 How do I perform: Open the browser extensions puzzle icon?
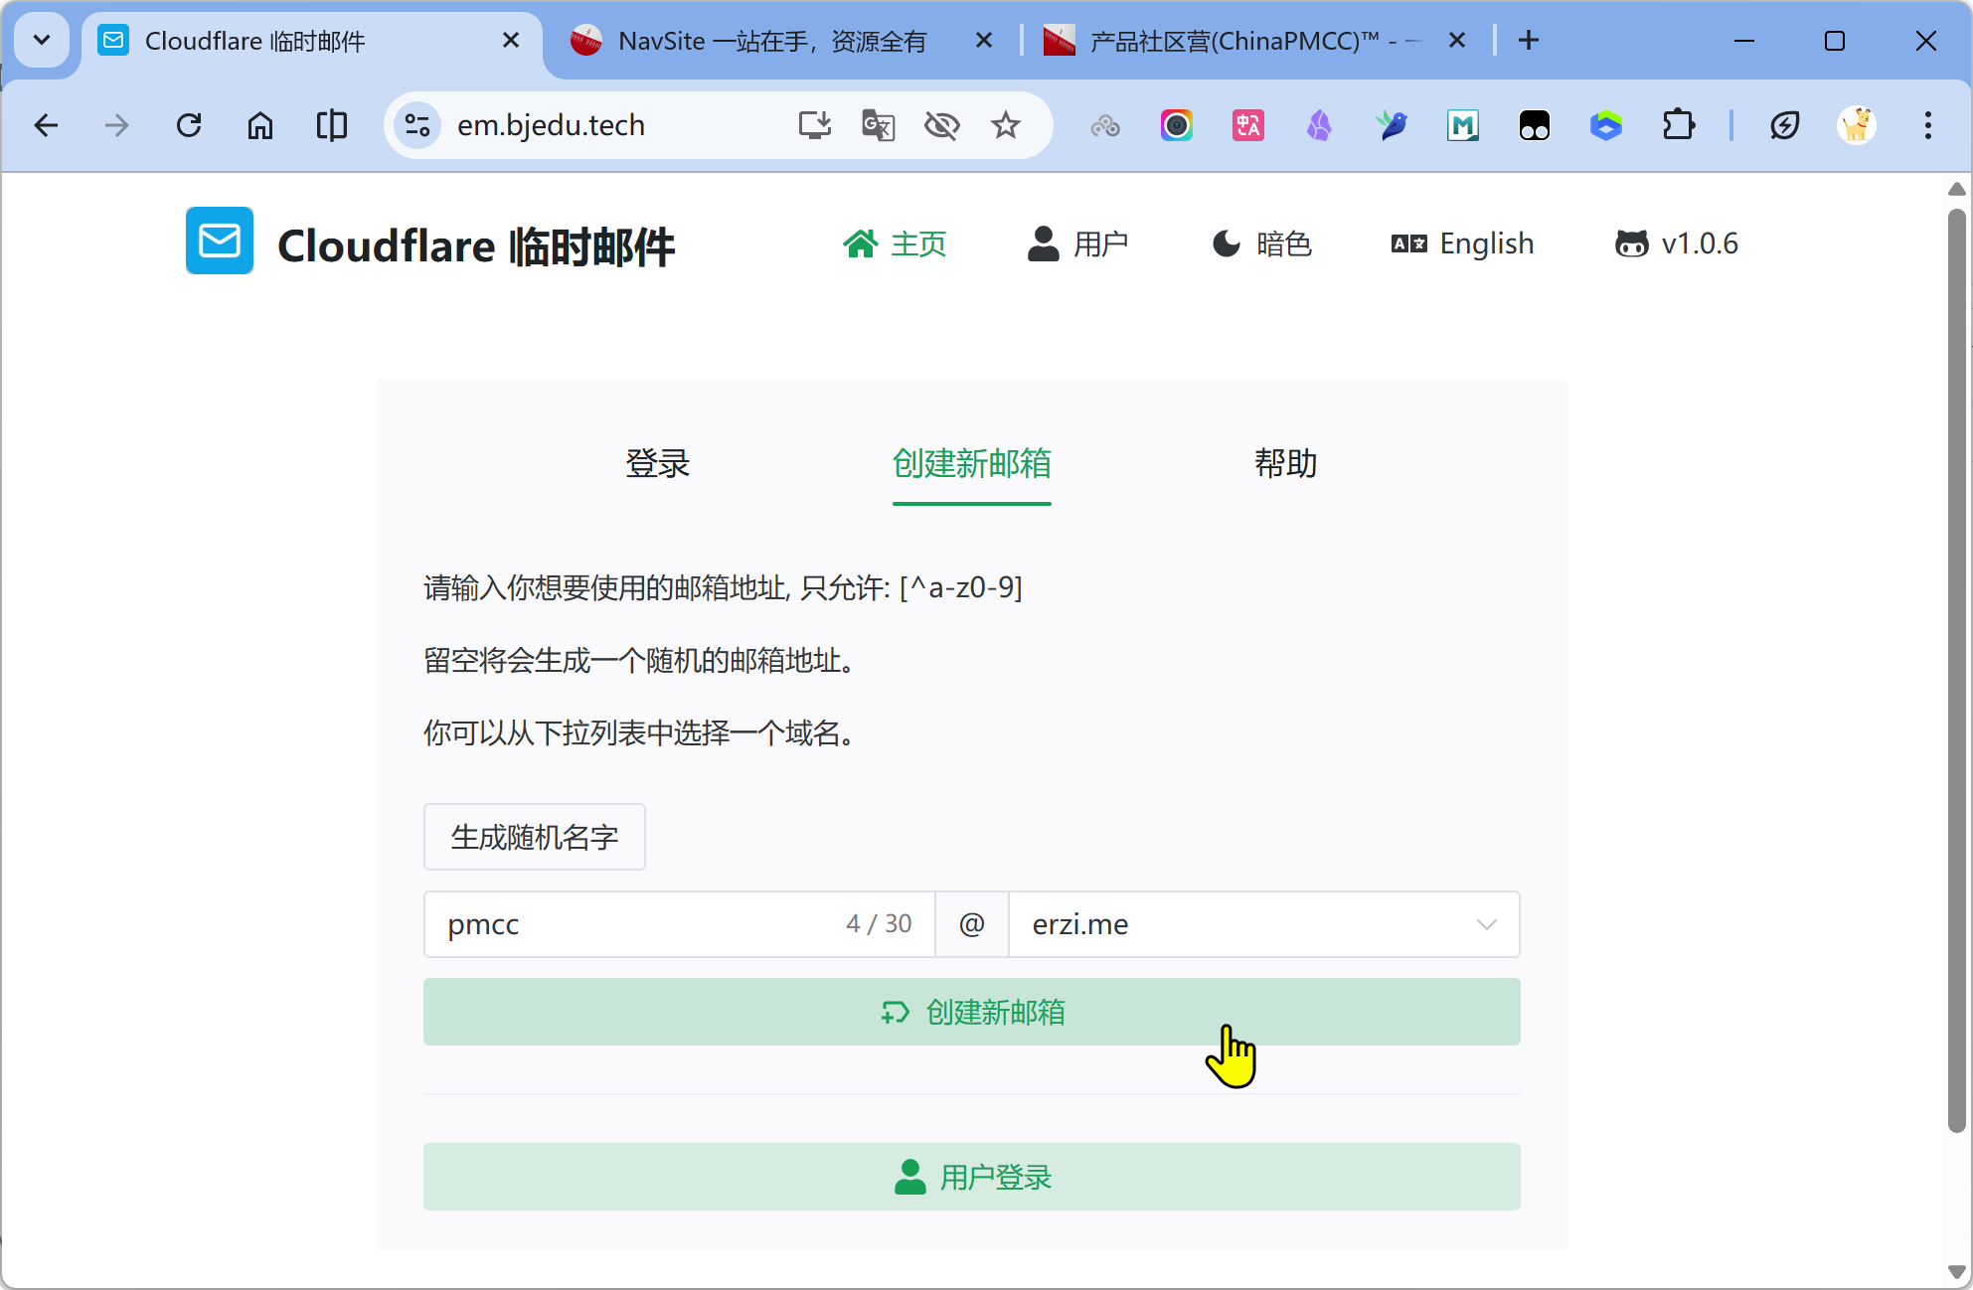coord(1678,125)
